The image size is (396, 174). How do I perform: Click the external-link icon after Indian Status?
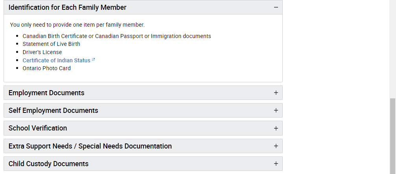tap(93, 60)
